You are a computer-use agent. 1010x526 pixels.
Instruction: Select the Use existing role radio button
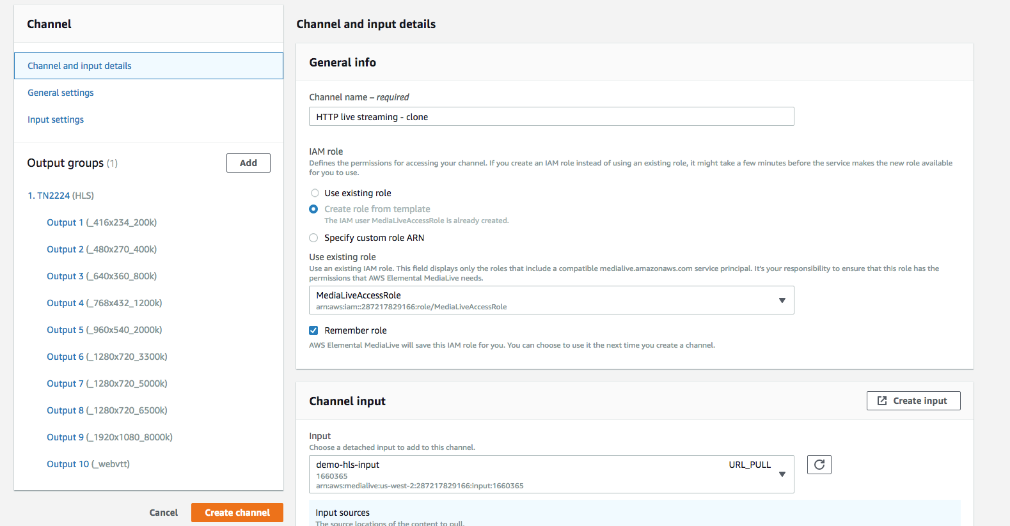point(314,193)
